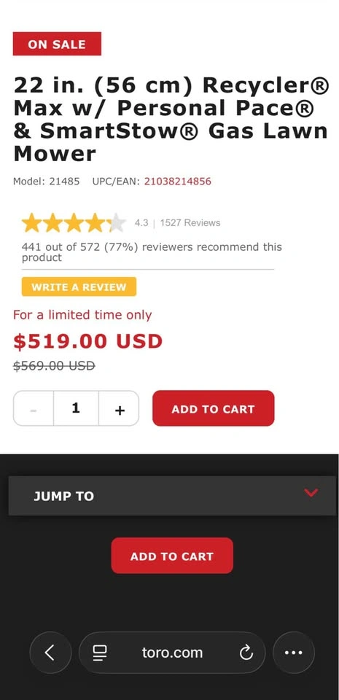Open the page reader menu icon
The height and width of the screenshot is (700, 339).
click(99, 653)
